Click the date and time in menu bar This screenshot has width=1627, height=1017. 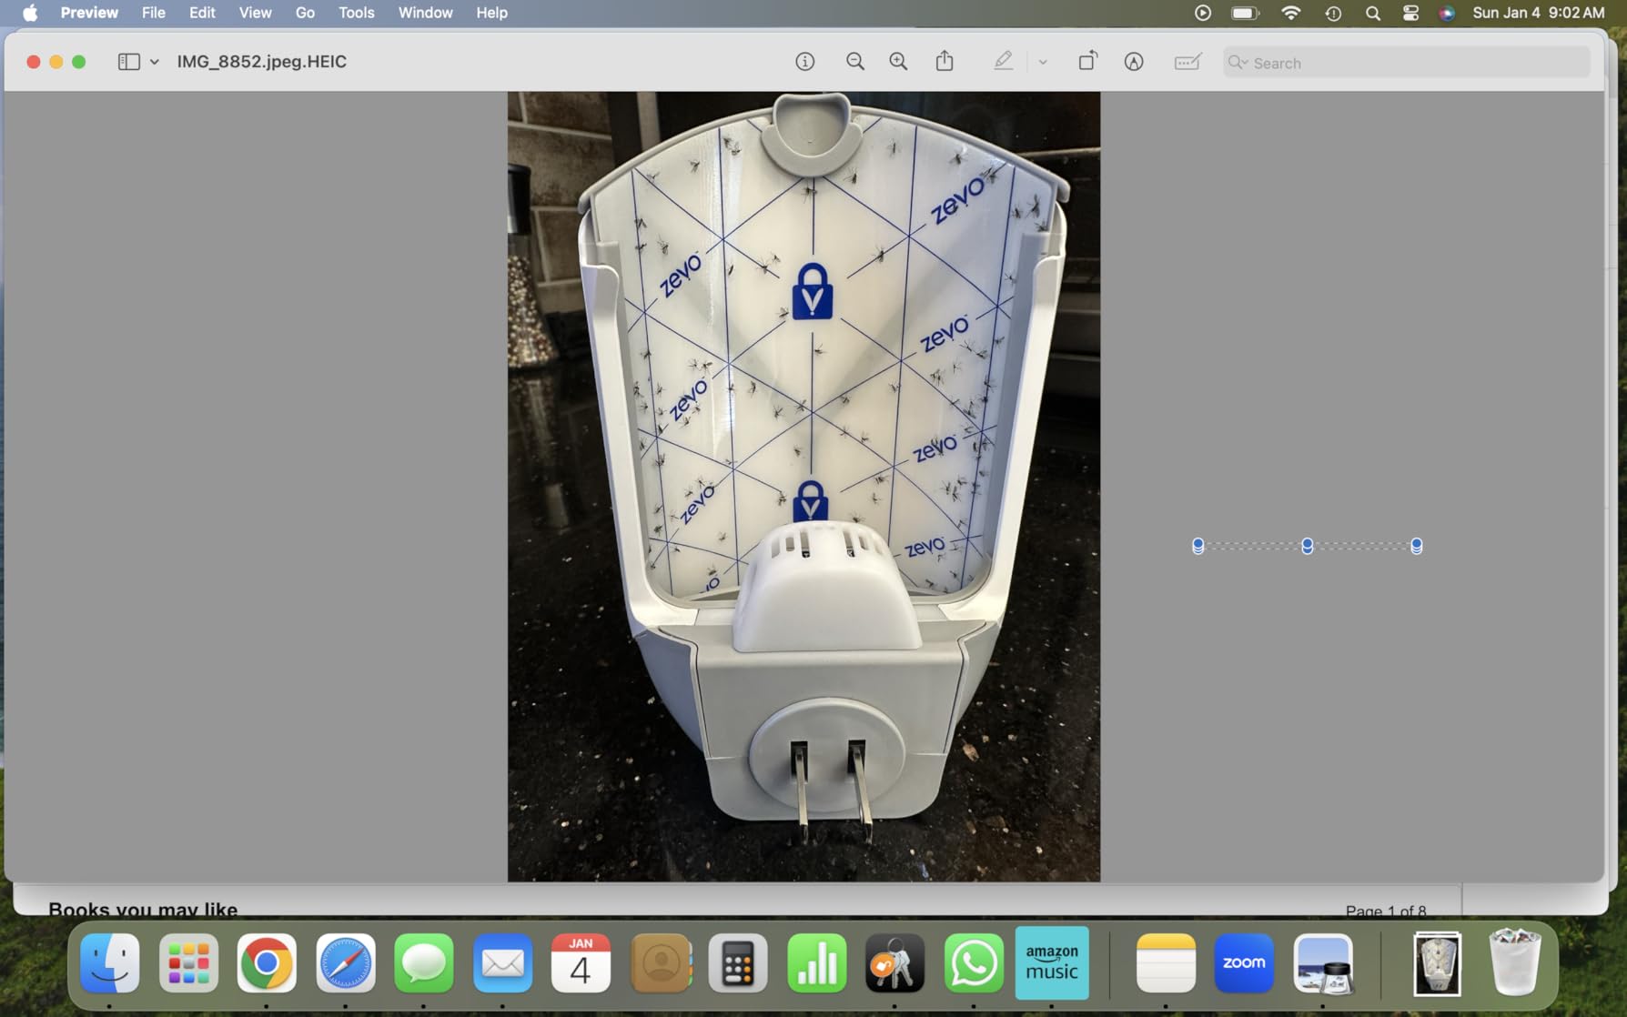(x=1538, y=13)
